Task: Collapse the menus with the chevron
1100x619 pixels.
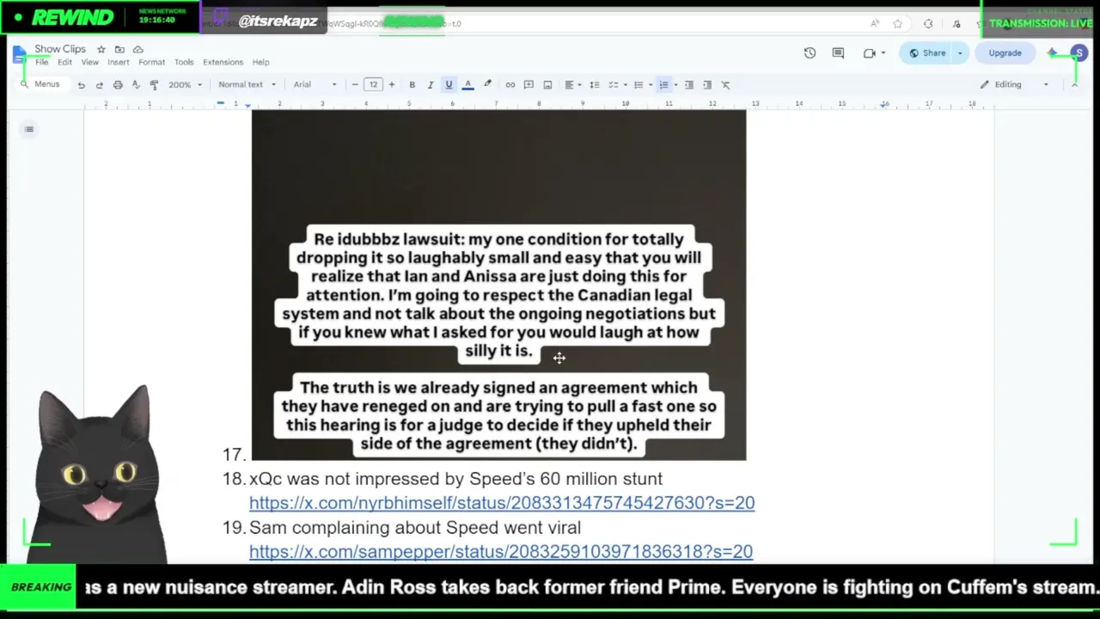Action: click(1074, 84)
